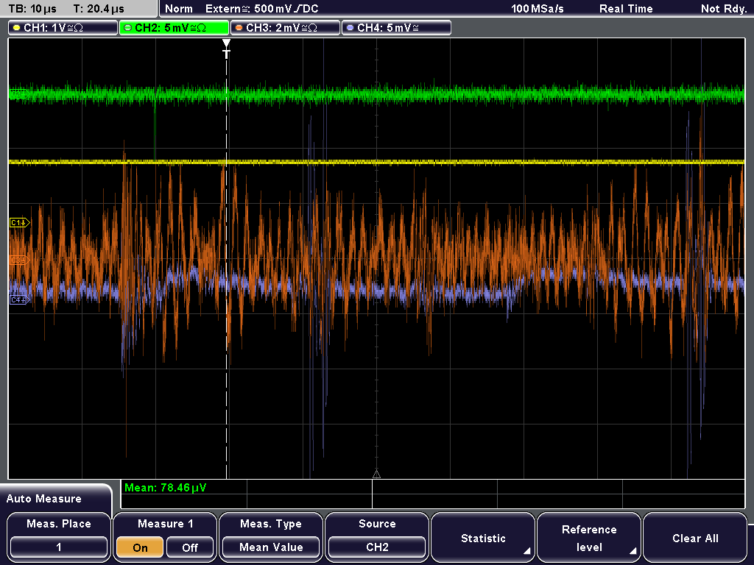Viewport: 754px width, 565px height.
Task: Select the CH4 5mV channel tab
Action: tap(396, 28)
